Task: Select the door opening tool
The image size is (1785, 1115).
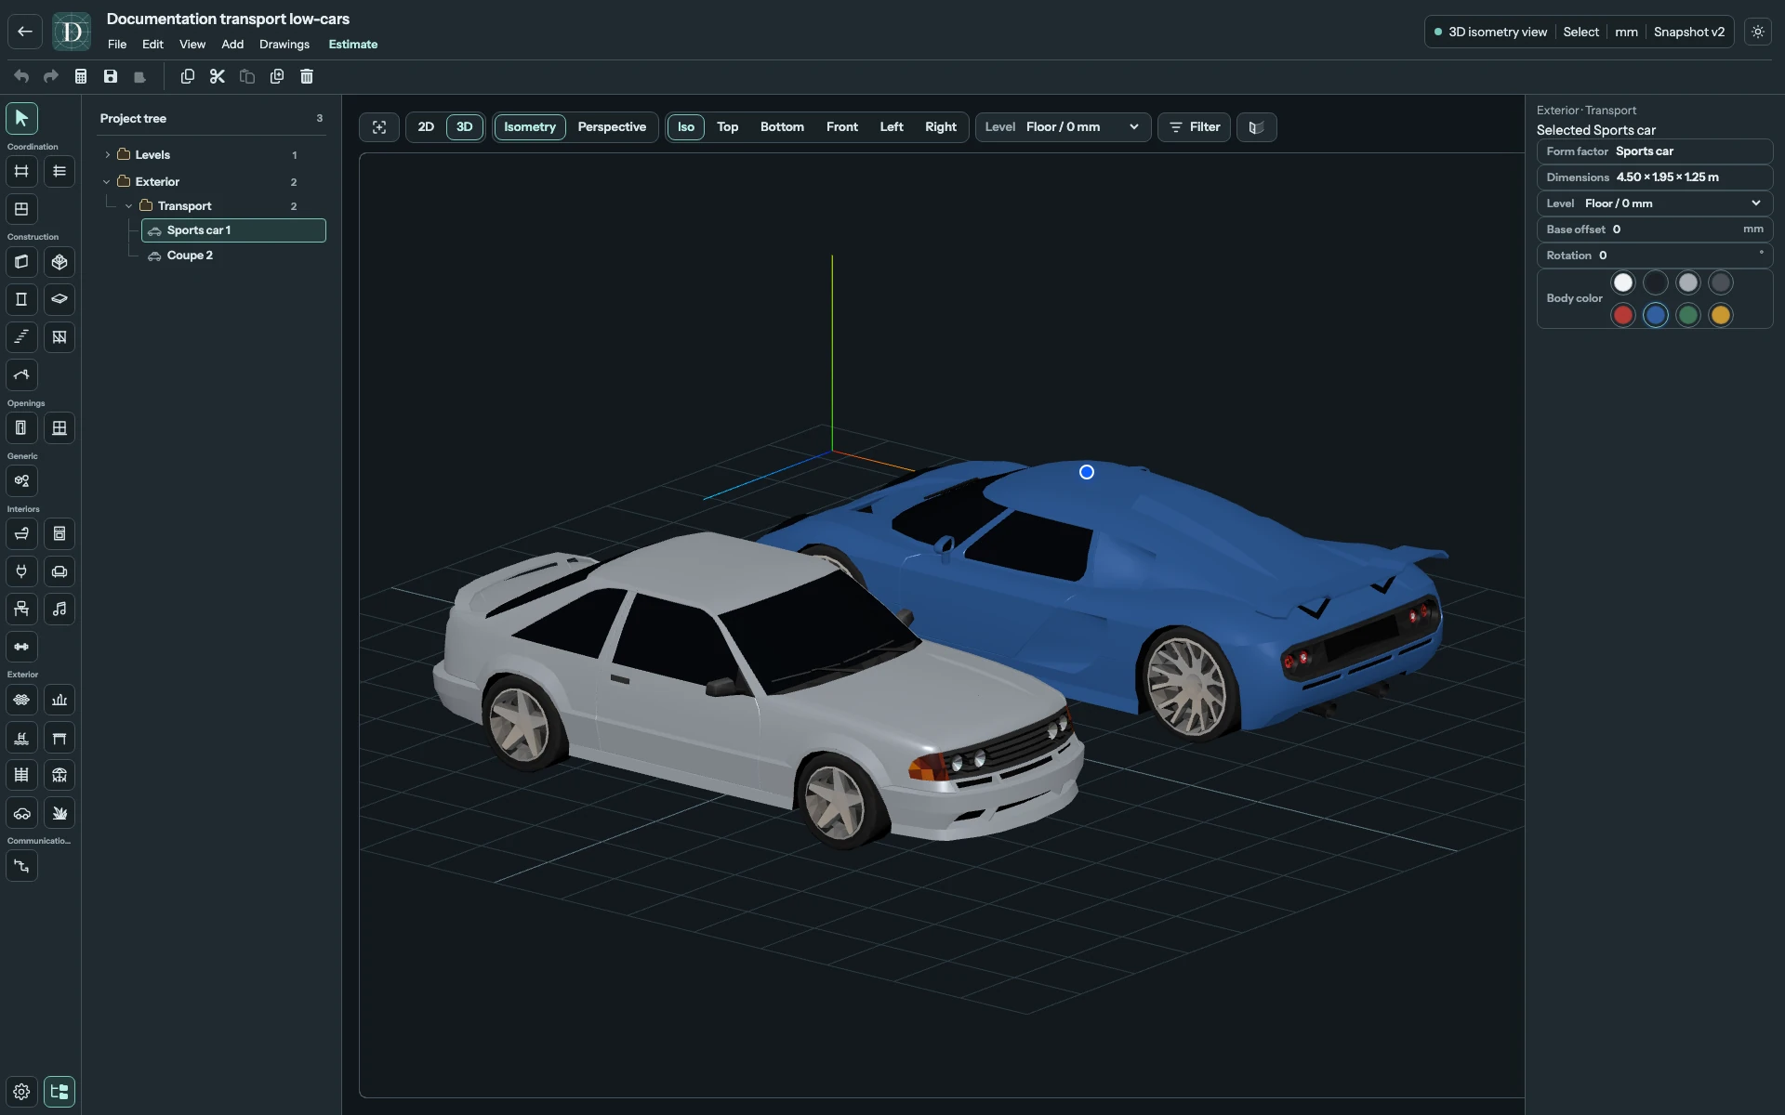Action: click(21, 427)
